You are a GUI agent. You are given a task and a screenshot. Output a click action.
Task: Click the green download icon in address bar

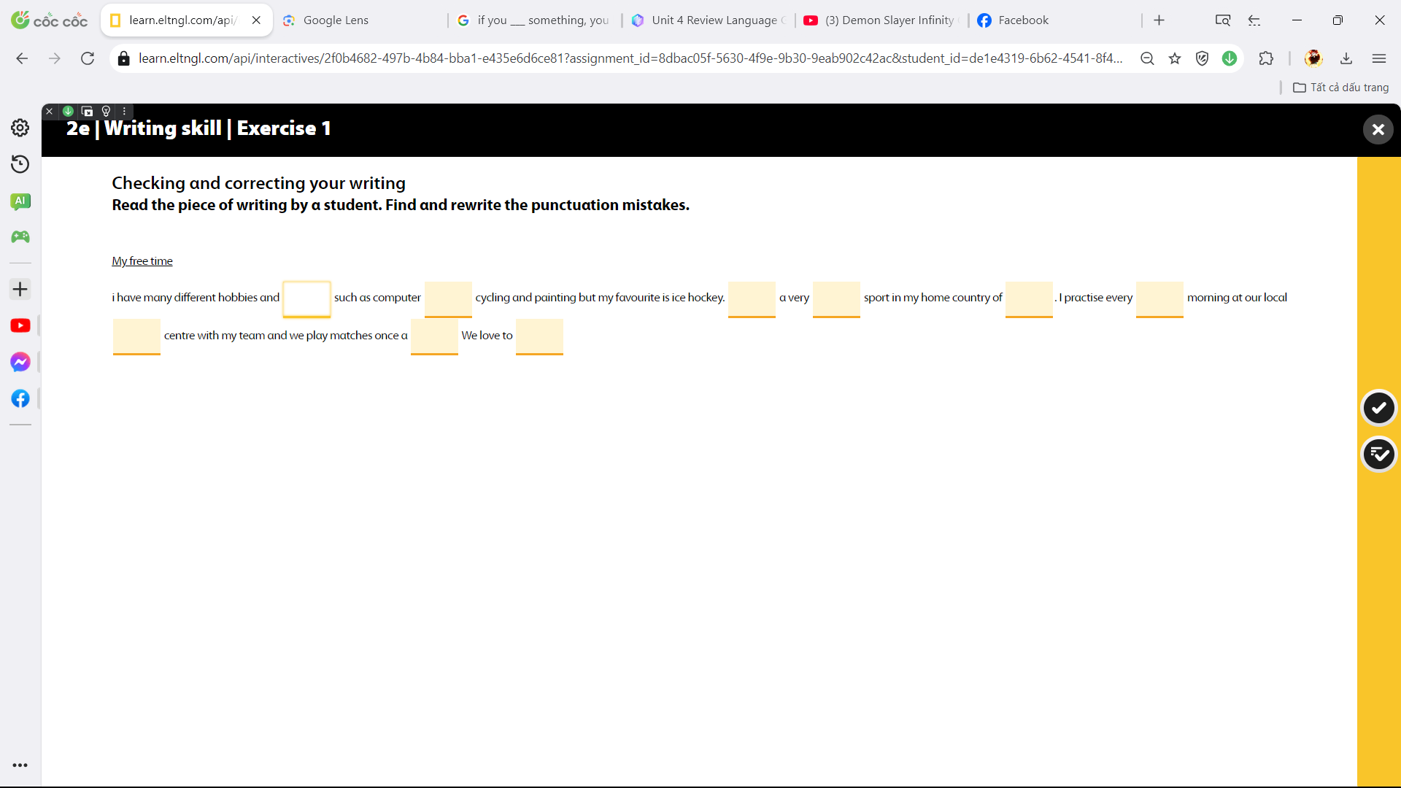coord(1230,58)
